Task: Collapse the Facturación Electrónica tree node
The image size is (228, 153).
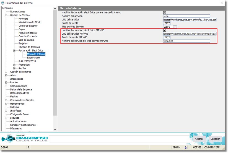Action: click(14, 51)
